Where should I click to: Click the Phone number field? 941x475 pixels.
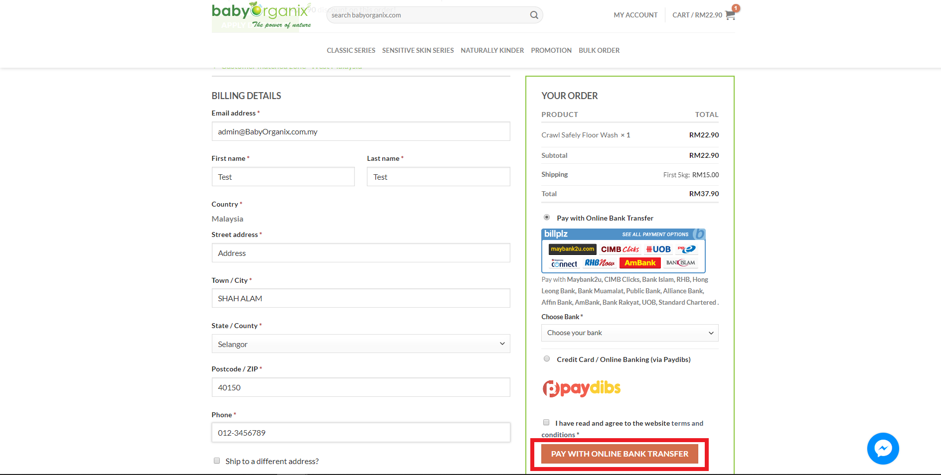point(361,433)
